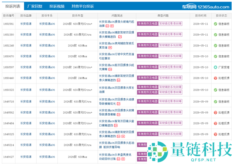This screenshot has height=164, width=232.
Task: Click 厂家受理 status icon for 1650597
Action: [x=215, y=67]
